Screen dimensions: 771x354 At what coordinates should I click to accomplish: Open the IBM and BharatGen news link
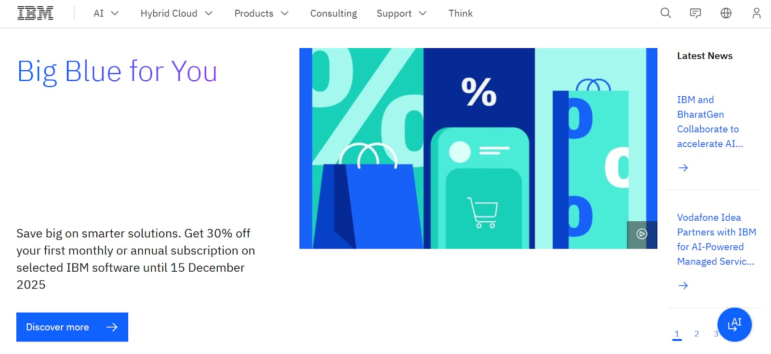pos(710,122)
